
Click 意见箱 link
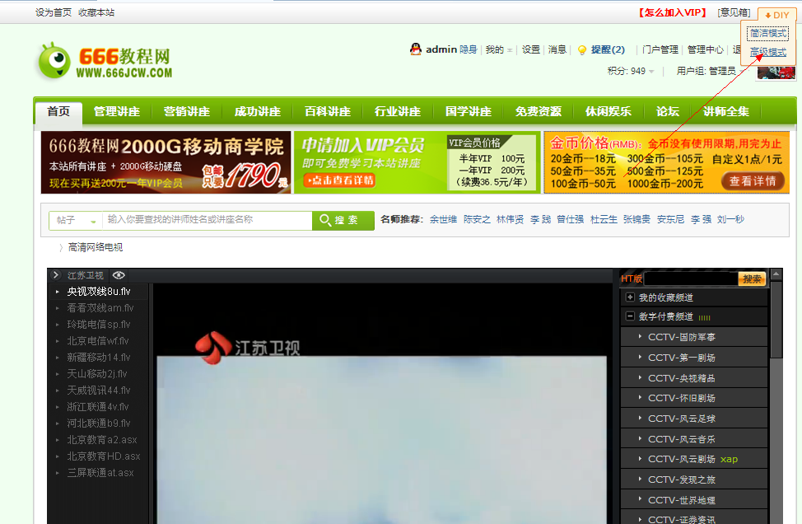tap(734, 13)
